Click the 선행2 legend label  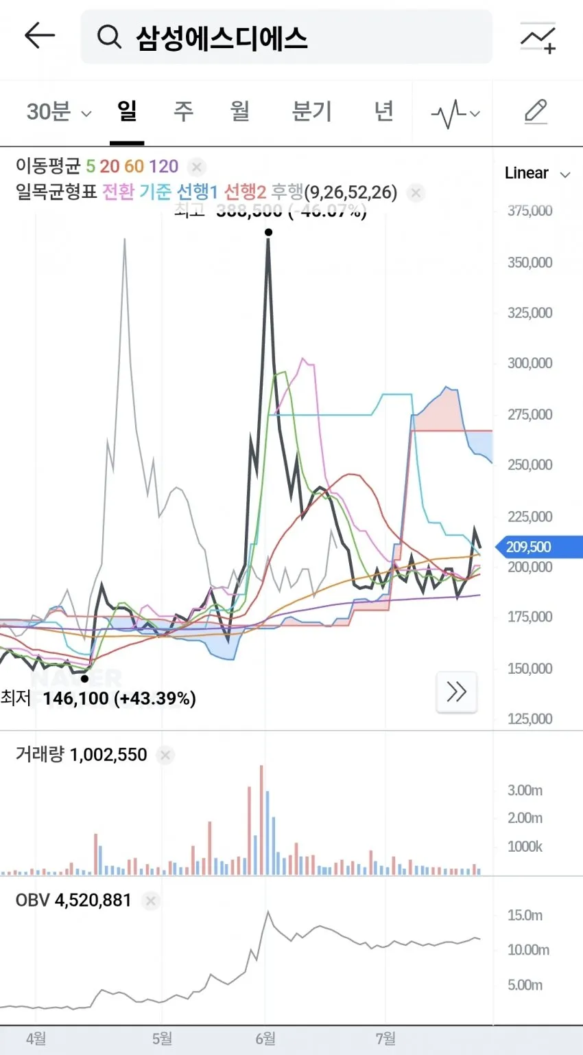(x=245, y=192)
